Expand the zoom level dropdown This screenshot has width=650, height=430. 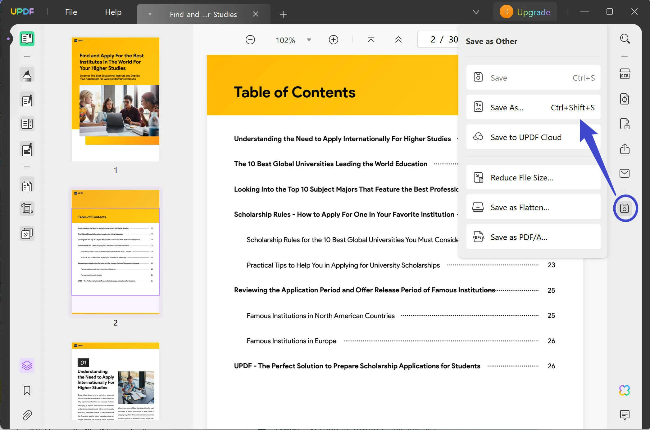[310, 40]
